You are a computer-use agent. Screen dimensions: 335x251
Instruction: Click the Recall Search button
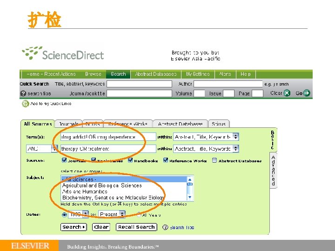pyautogui.click(x=136, y=227)
